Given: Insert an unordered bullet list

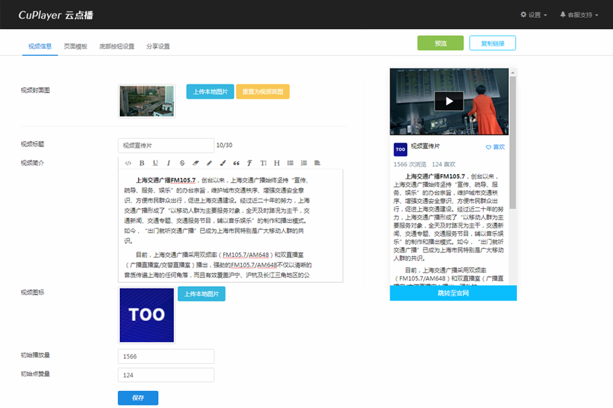Looking at the screenshot, I should pos(290,163).
